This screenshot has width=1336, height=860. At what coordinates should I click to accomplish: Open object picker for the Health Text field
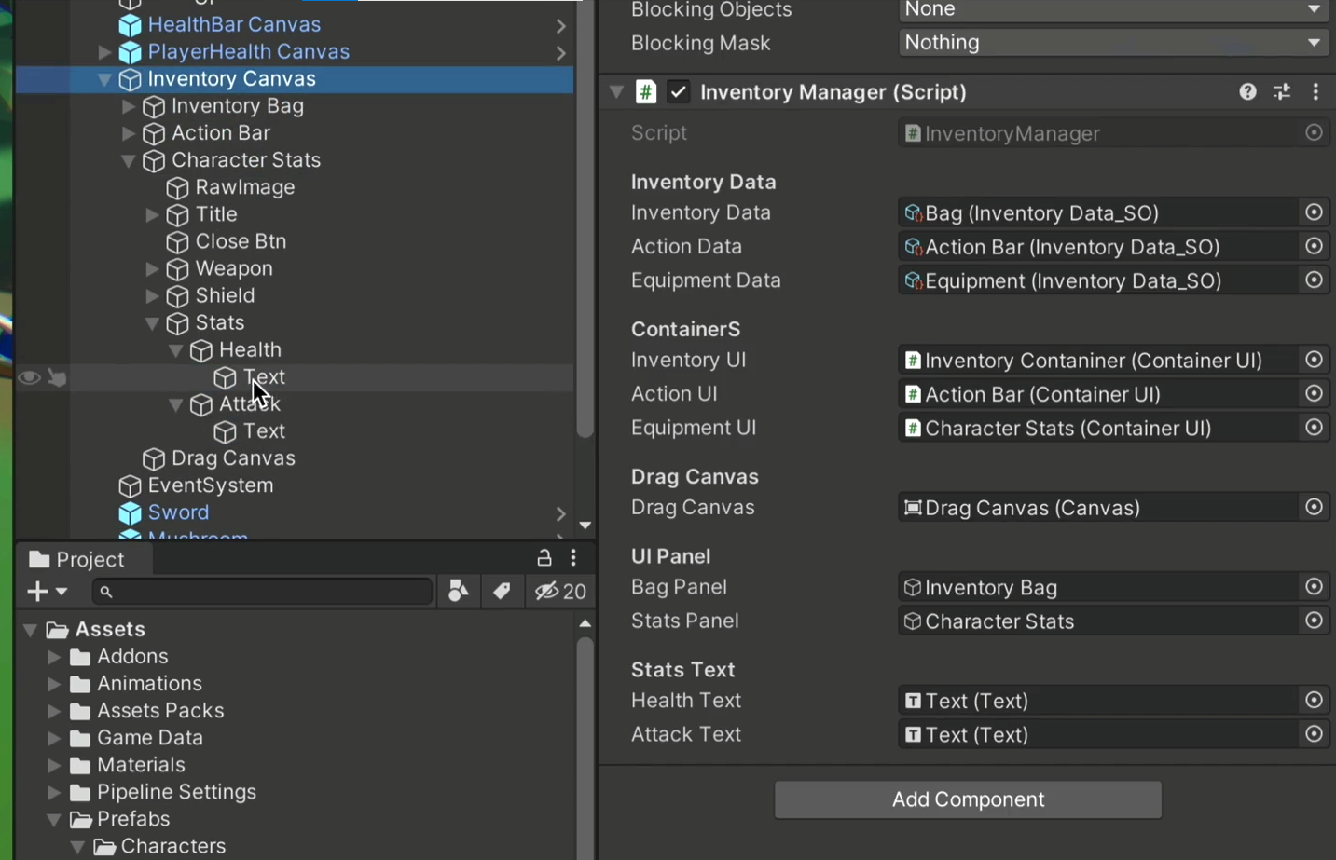point(1314,700)
